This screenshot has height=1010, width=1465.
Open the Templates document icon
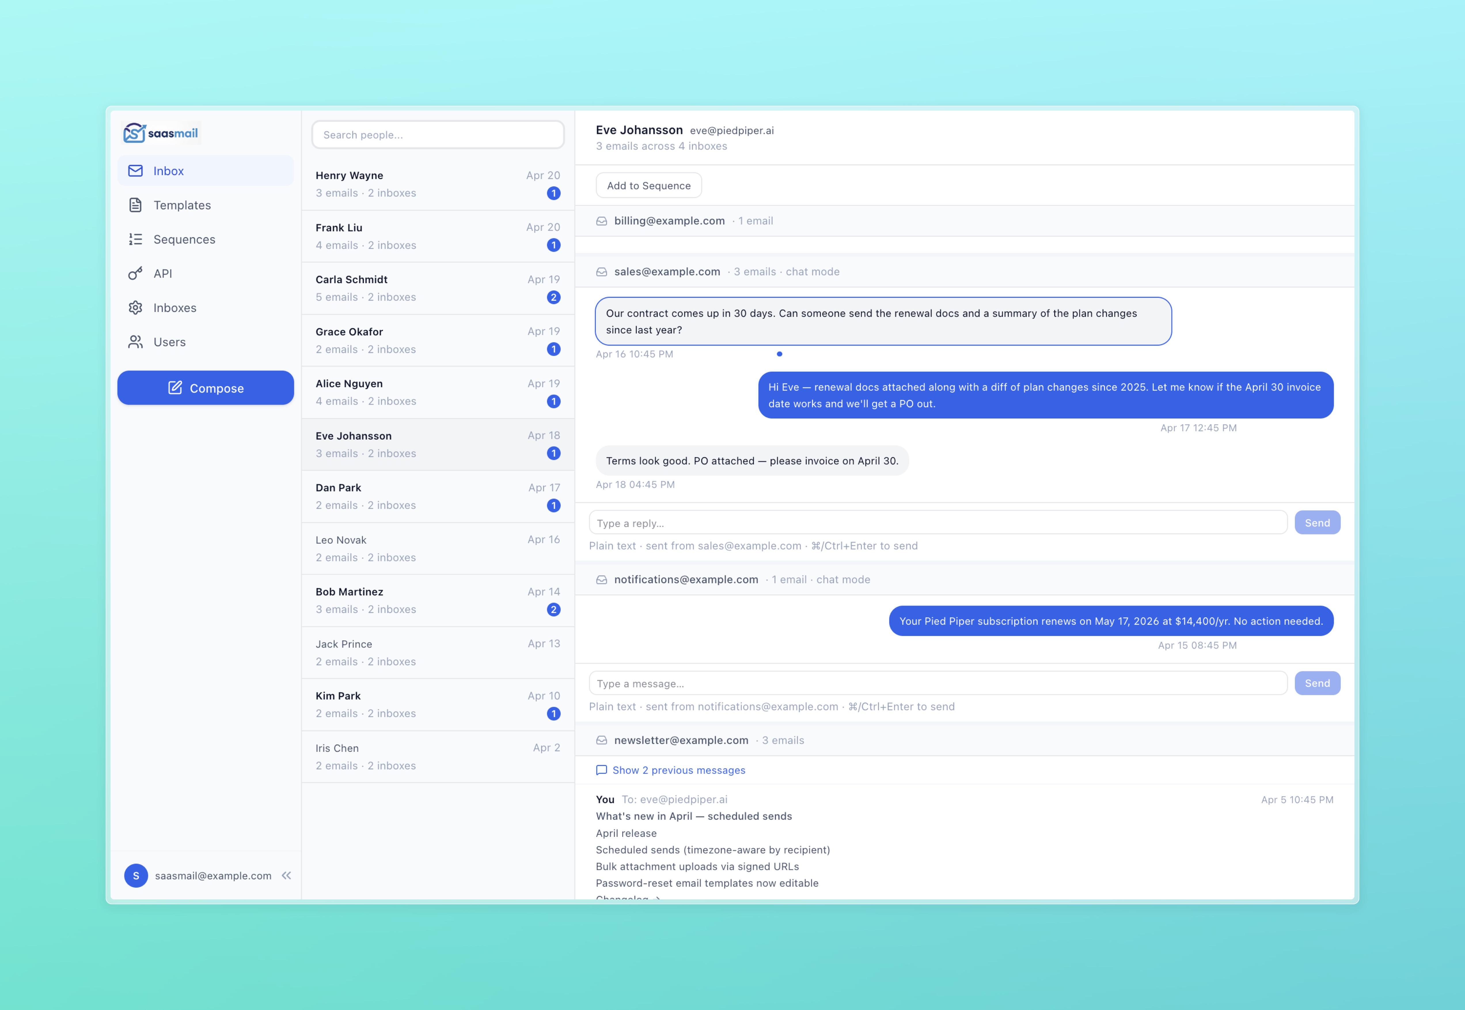click(135, 205)
